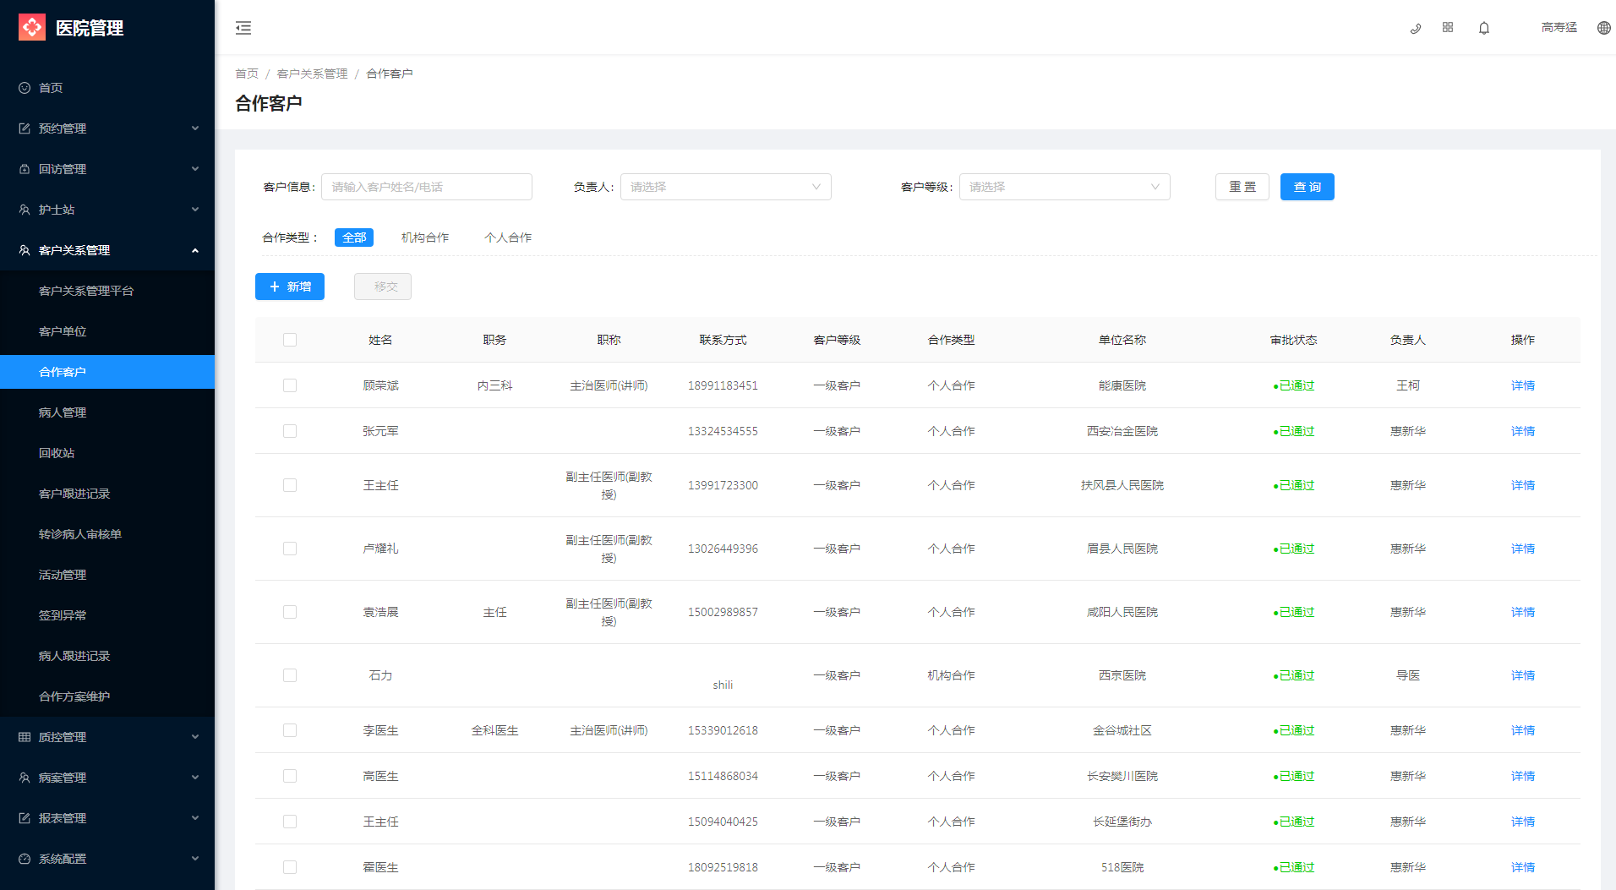Image resolution: width=1616 pixels, height=890 pixels.
Task: Expand 病案管理 menu chevron
Action: click(x=195, y=778)
